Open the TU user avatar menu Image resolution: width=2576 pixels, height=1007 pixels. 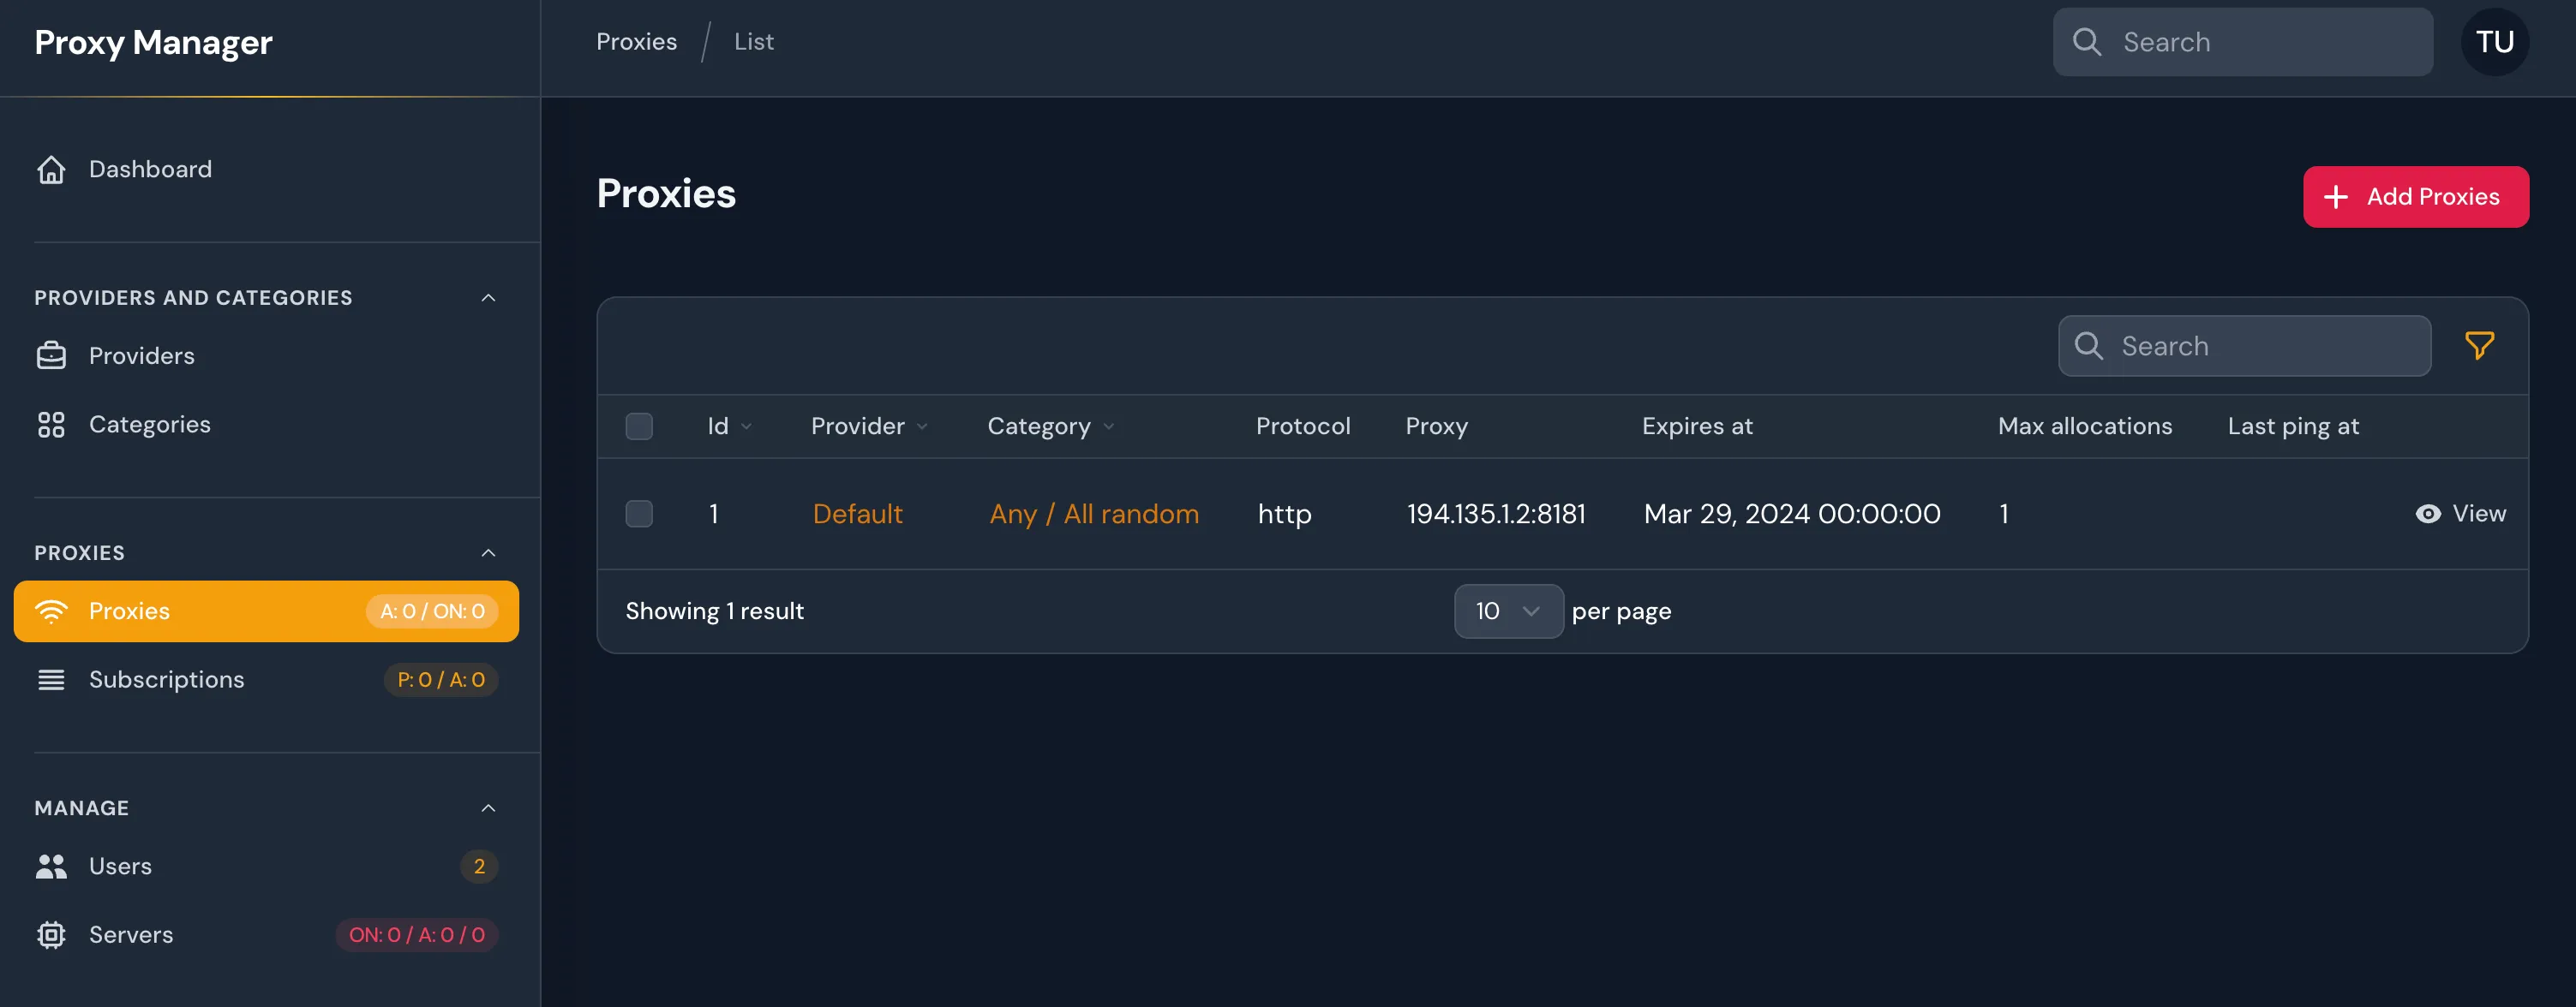(2495, 41)
